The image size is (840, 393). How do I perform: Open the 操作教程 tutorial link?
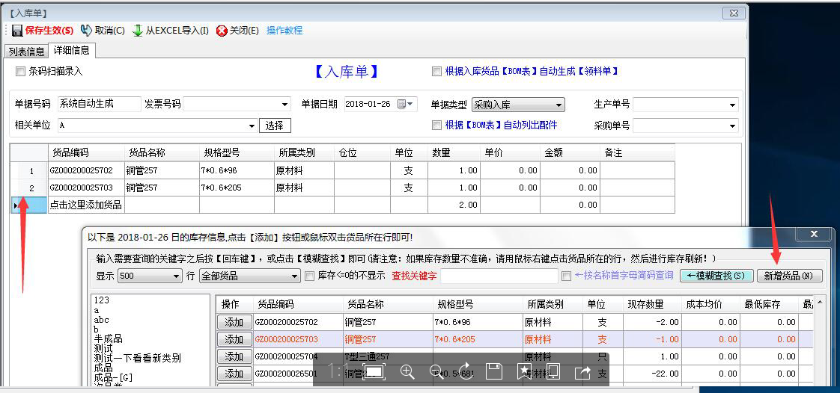click(284, 31)
